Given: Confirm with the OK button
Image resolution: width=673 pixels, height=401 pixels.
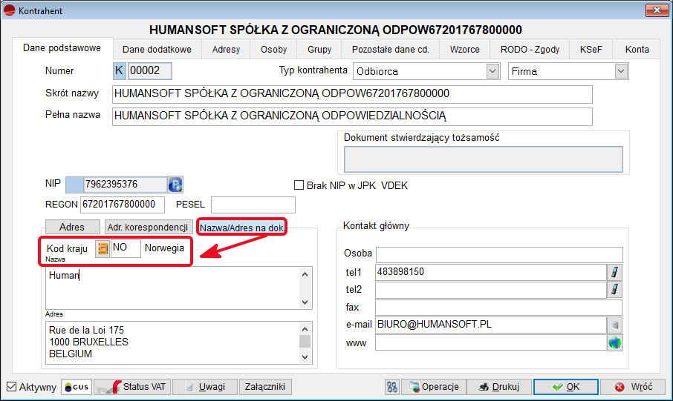Looking at the screenshot, I should tap(566, 387).
